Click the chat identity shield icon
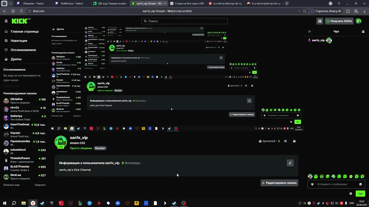Image resolution: width=369 pixels, height=207 pixels. (312, 184)
